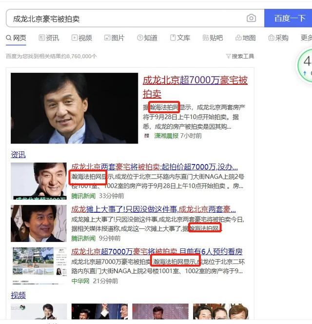Open the 图片 images tab
312x324 pixels.
(114, 38)
